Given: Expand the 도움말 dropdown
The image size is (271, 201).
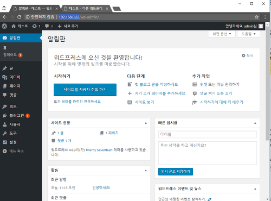Looking at the screenshot, I should pyautogui.click(x=248, y=34).
